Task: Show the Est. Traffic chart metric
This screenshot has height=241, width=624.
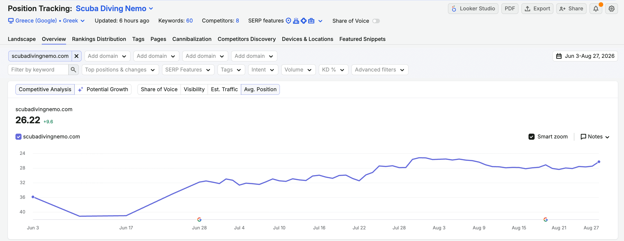Action: coord(224,89)
